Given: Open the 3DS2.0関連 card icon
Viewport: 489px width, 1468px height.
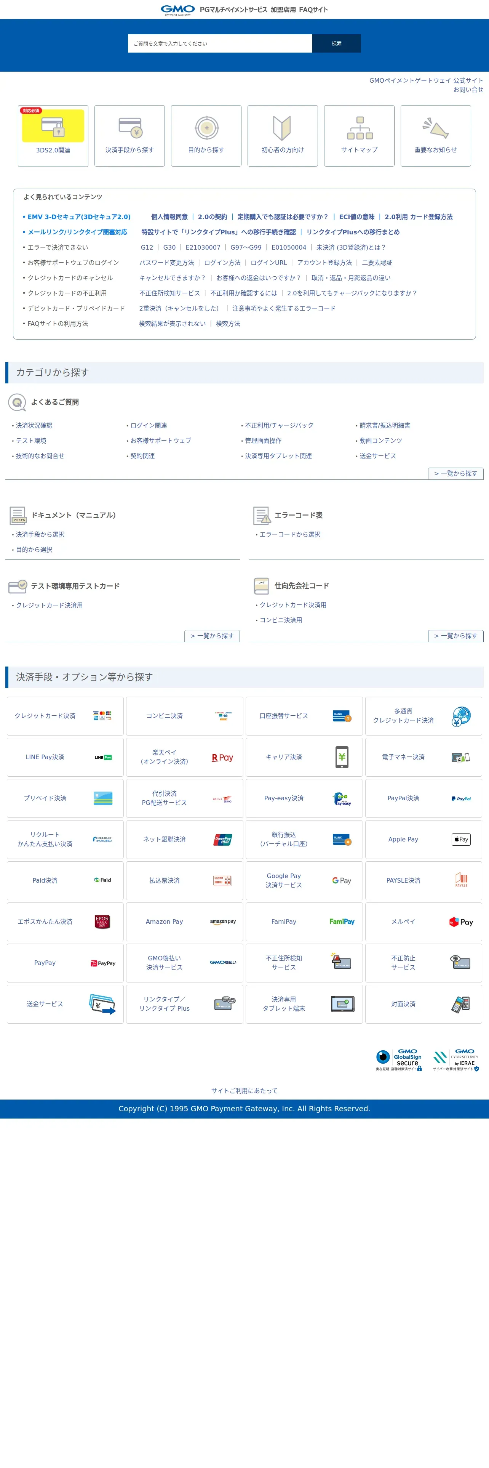Looking at the screenshot, I should click(x=53, y=125).
